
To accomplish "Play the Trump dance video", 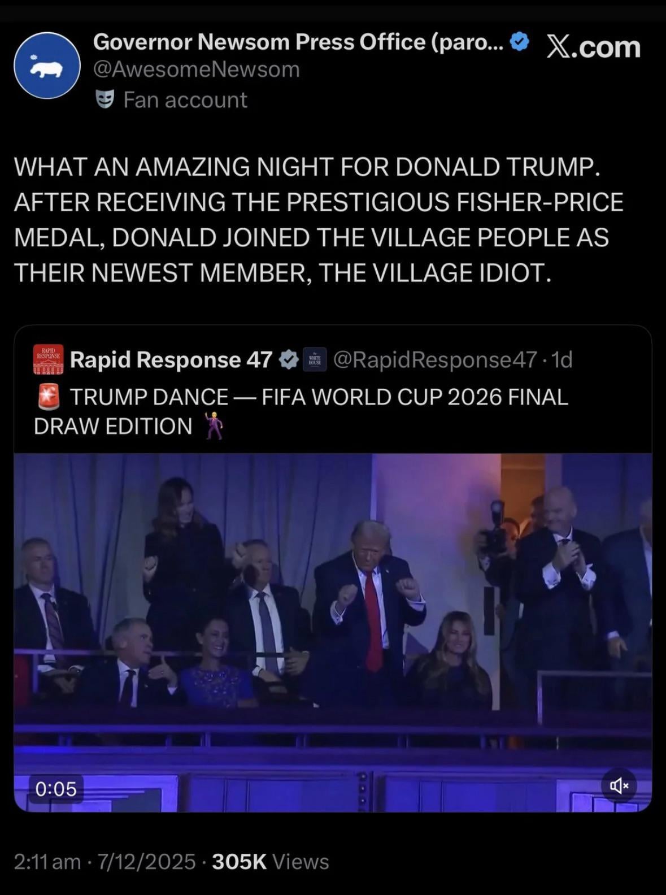I will [x=333, y=632].
